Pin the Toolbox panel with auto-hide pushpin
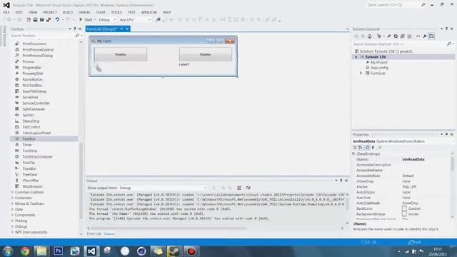The image size is (457, 257). point(75,29)
